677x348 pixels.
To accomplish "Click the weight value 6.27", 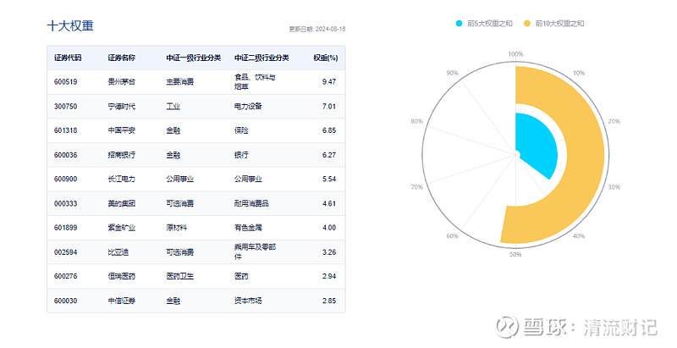I will tap(329, 155).
